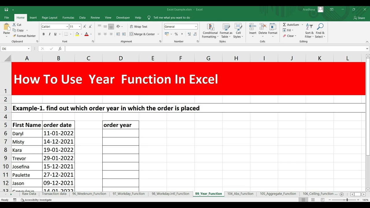Align text left in cell

tap(99, 34)
